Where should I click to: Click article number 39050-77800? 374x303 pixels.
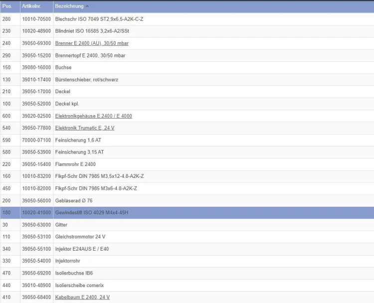36,128
